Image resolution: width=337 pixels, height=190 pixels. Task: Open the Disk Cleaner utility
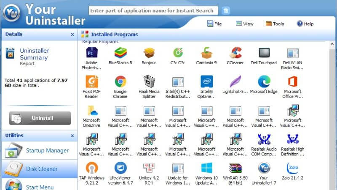[40, 169]
